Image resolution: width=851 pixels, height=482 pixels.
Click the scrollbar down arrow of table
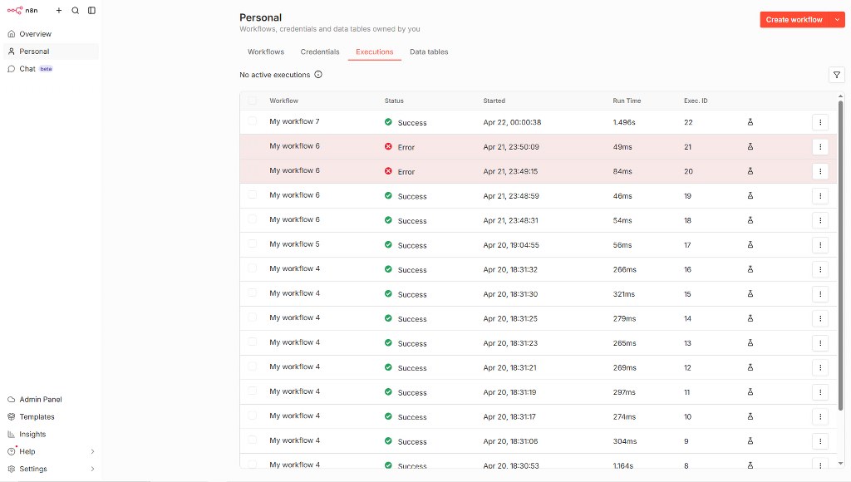tap(841, 464)
